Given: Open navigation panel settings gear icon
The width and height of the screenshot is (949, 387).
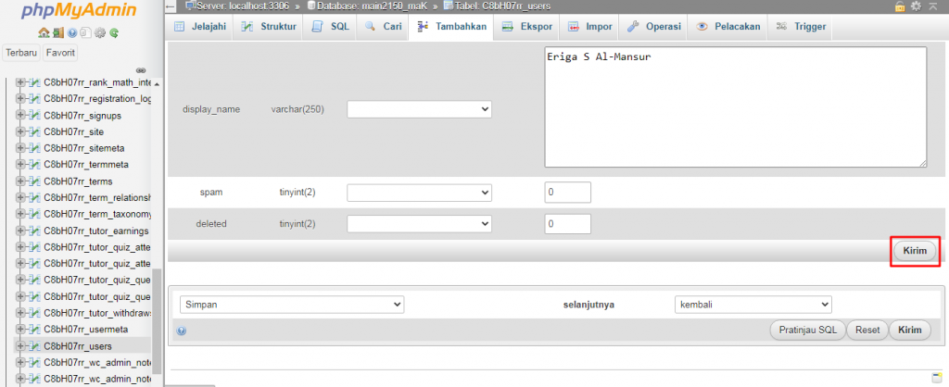Looking at the screenshot, I should tap(99, 33).
